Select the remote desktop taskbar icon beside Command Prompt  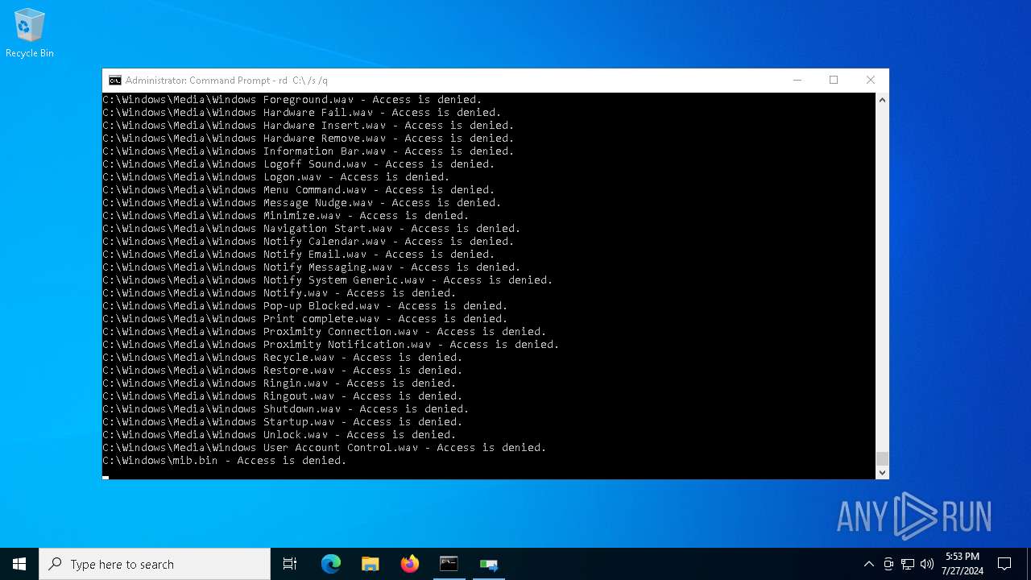coord(488,564)
